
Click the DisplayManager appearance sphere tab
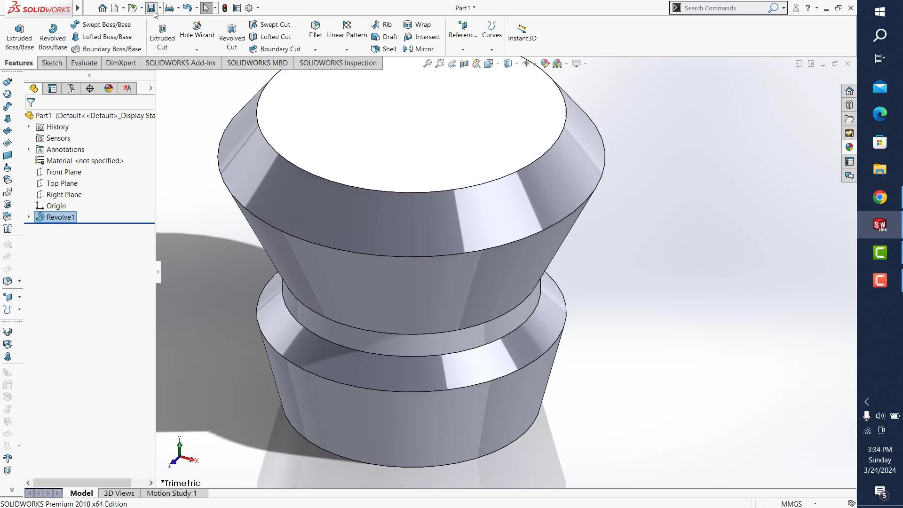tap(109, 88)
